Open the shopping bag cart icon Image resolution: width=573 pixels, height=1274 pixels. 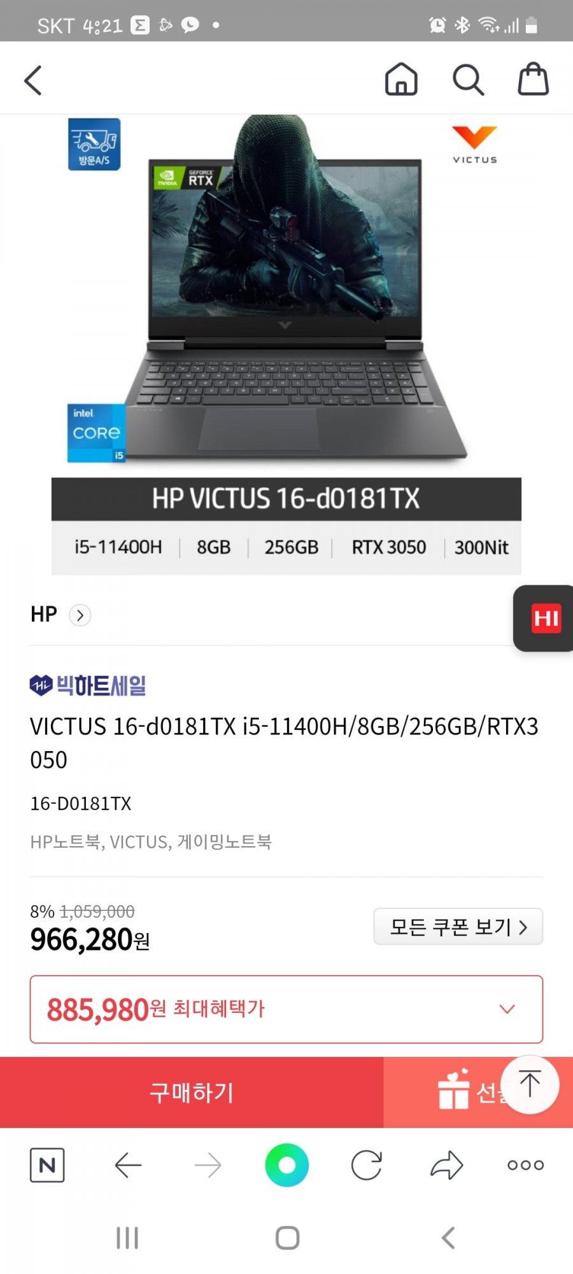point(533,79)
